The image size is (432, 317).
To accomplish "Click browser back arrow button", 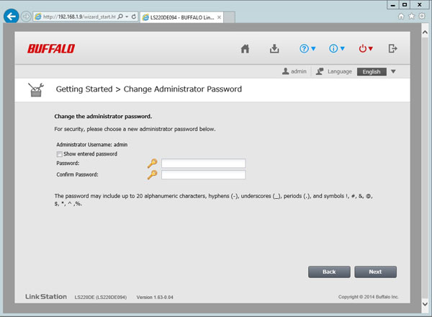I will 12,17.
